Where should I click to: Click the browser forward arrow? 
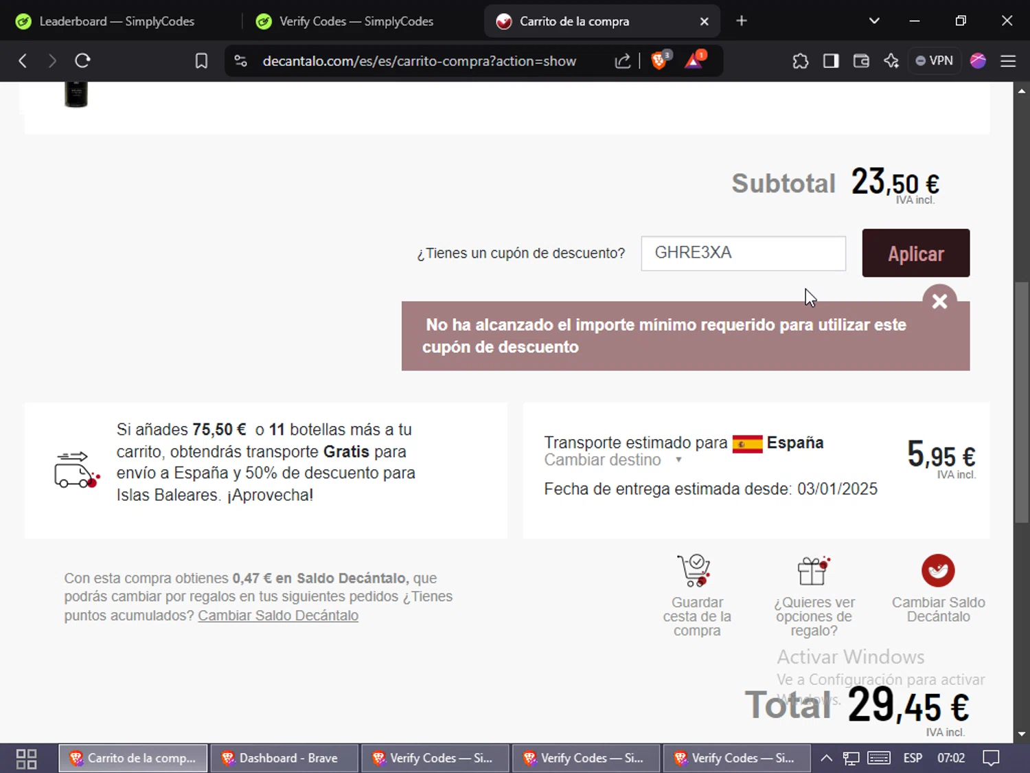52,61
